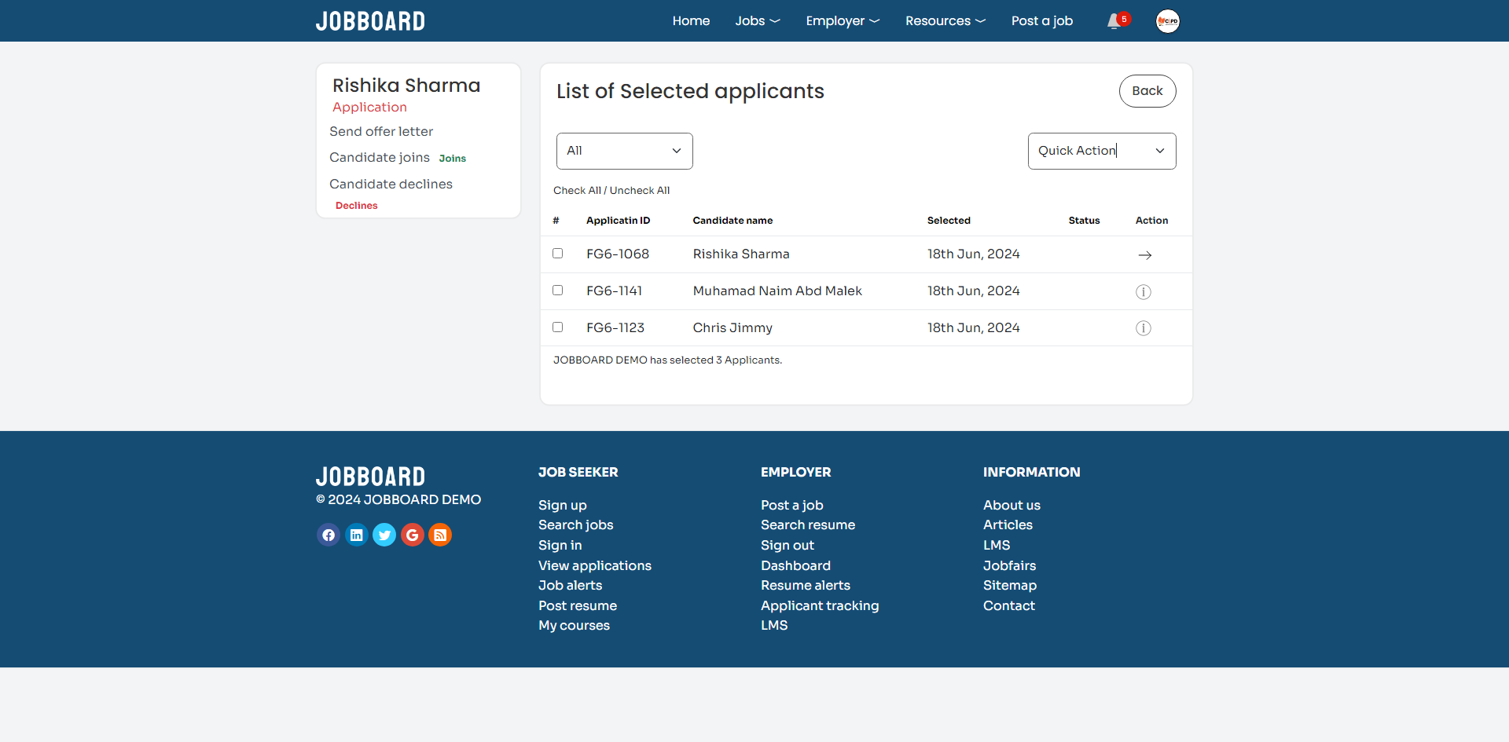Expand the Jobs menu
1509x742 pixels.
[758, 21]
